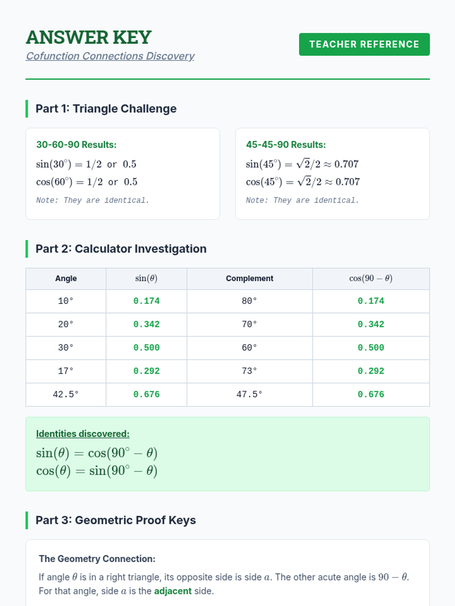Click the sin(θ) = cos(90° − θ) identity
455x606 pixels.
click(97, 453)
